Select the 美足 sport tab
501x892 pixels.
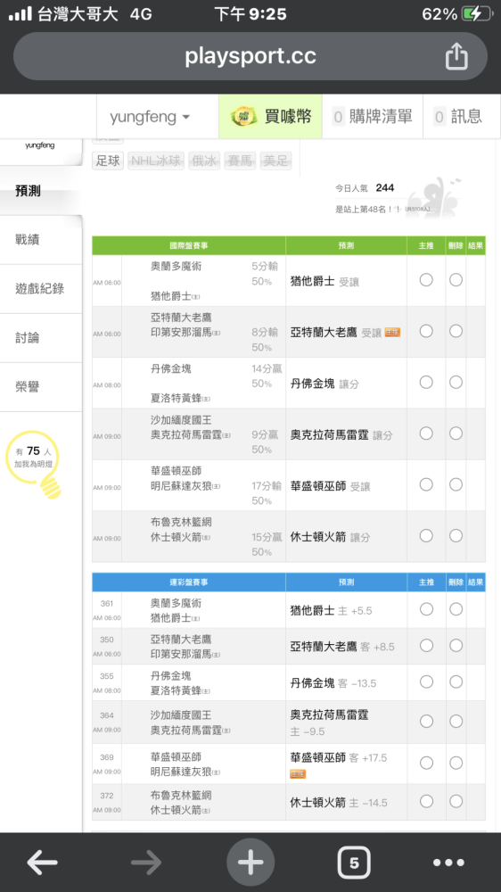tap(275, 161)
